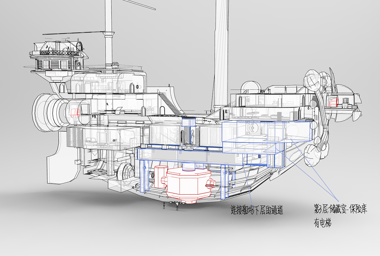Click the label "连接船坞下层的通道"
Screen dimensions: 380x256
pos(257,210)
